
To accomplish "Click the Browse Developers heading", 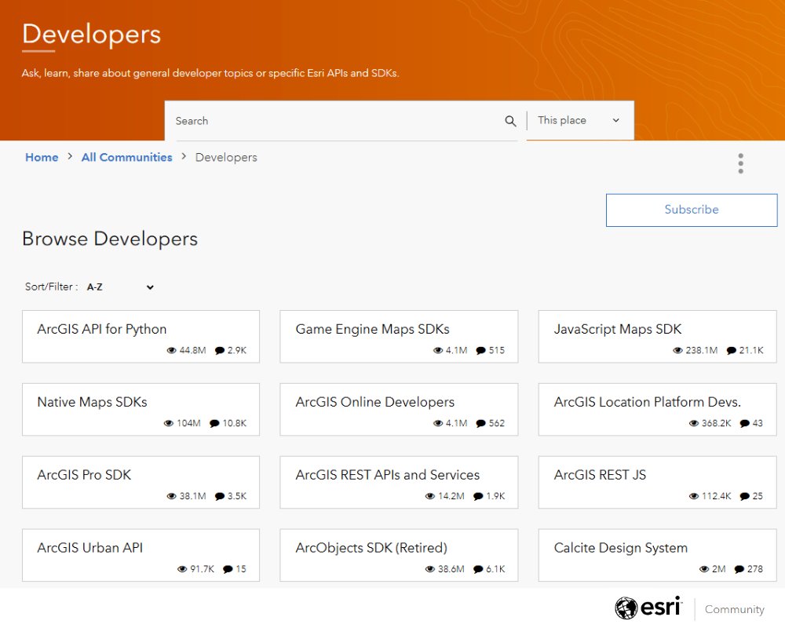I will pyautogui.click(x=110, y=239).
